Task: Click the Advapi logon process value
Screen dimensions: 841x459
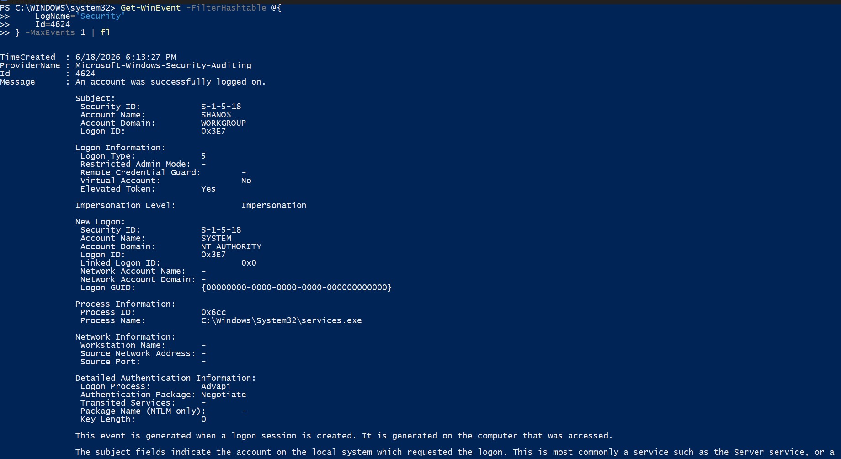Action: pyautogui.click(x=216, y=386)
